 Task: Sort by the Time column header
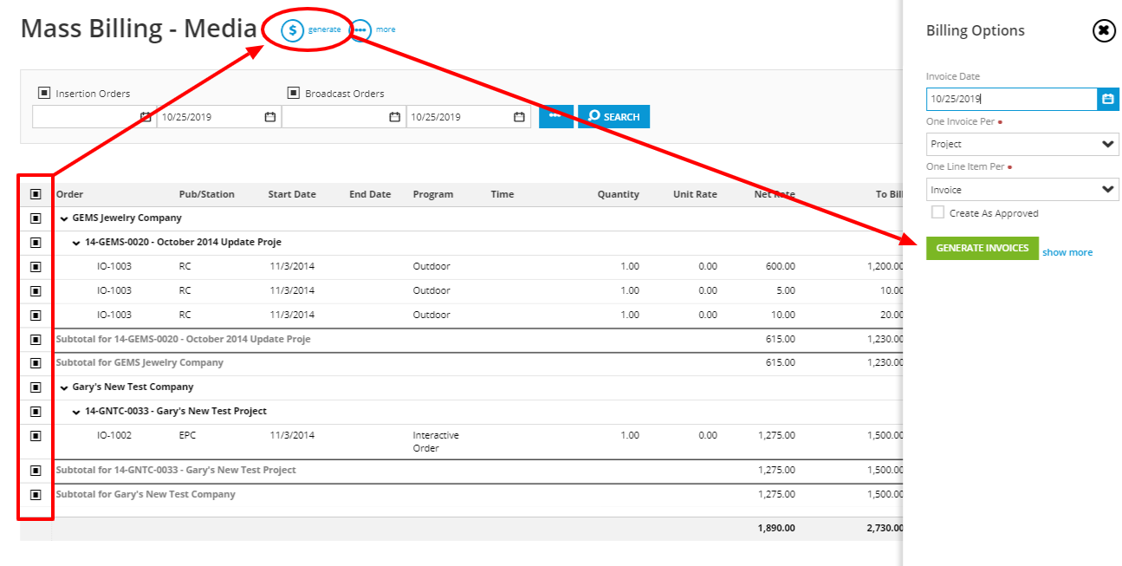(x=503, y=194)
